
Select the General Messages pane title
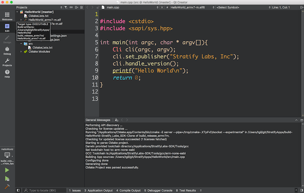[x=98, y=120]
